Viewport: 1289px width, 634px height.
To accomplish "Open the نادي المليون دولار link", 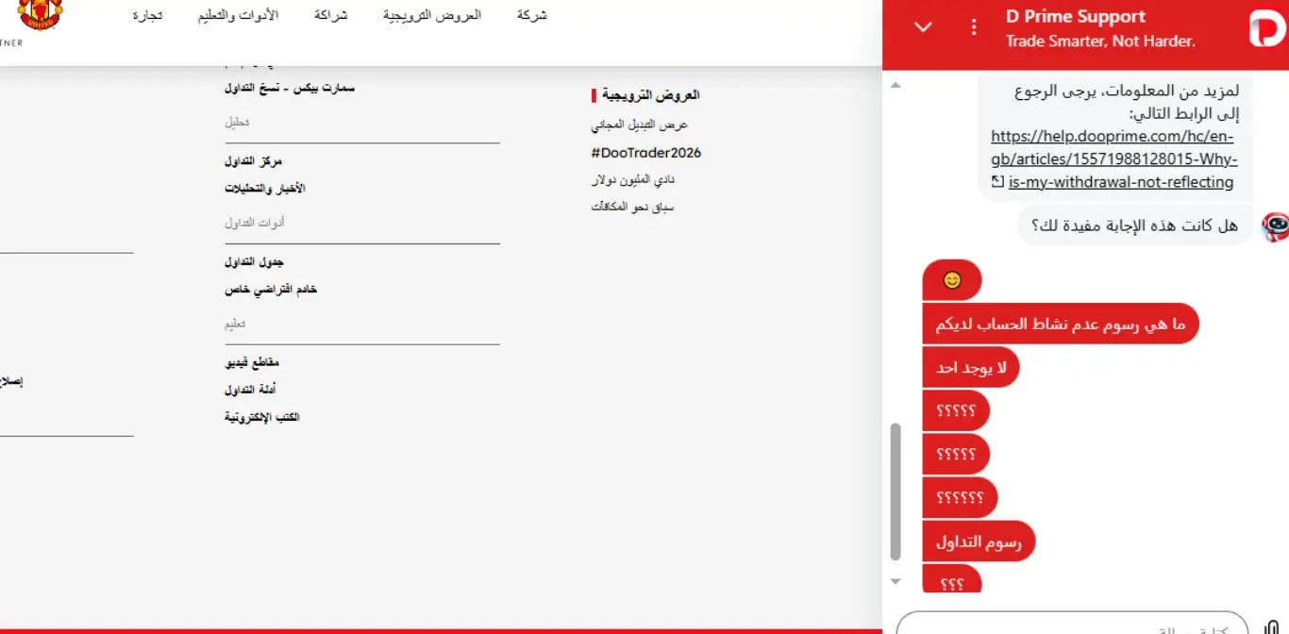I will coord(633,179).
